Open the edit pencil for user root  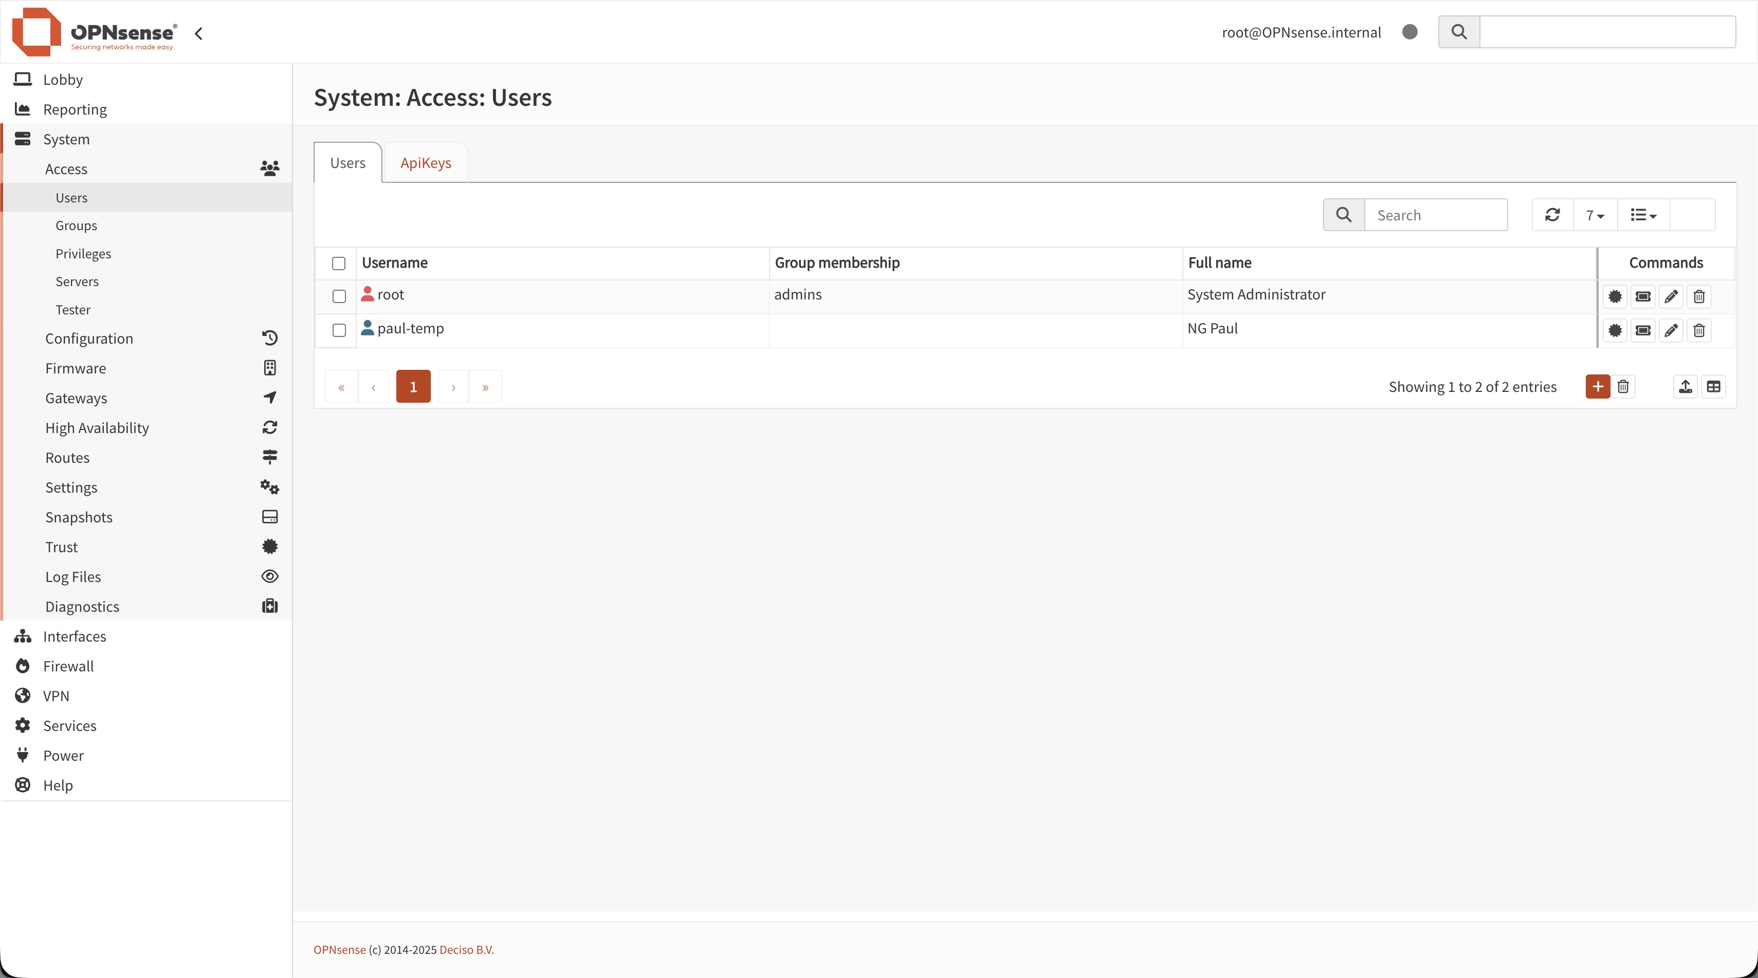coord(1671,297)
